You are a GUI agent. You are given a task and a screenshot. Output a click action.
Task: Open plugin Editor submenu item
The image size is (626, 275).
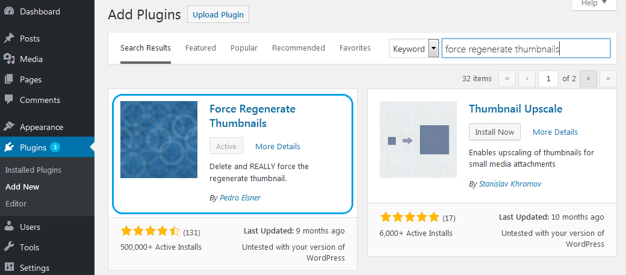[x=16, y=203]
